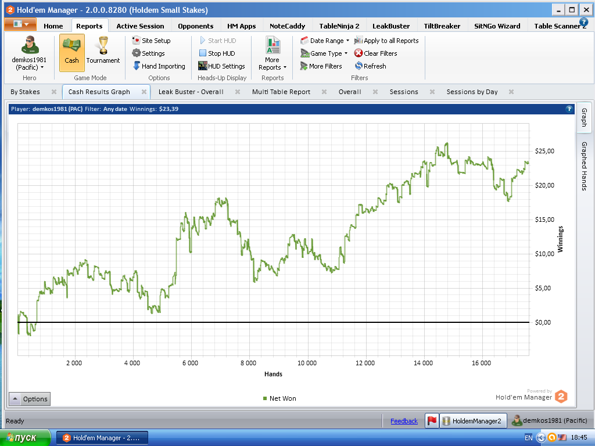Select the Graphed Hands side tab
The height and width of the screenshot is (446, 595).
click(x=585, y=166)
